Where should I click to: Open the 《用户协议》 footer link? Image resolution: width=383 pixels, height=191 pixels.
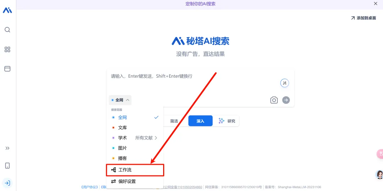tap(90, 187)
